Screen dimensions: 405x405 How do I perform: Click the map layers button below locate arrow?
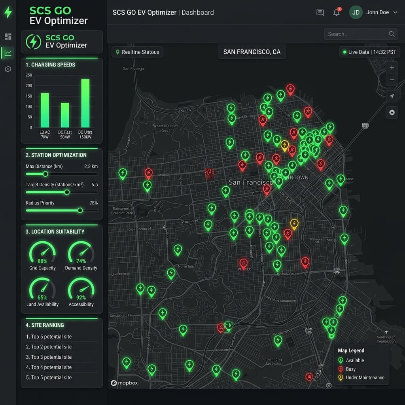tap(392, 113)
